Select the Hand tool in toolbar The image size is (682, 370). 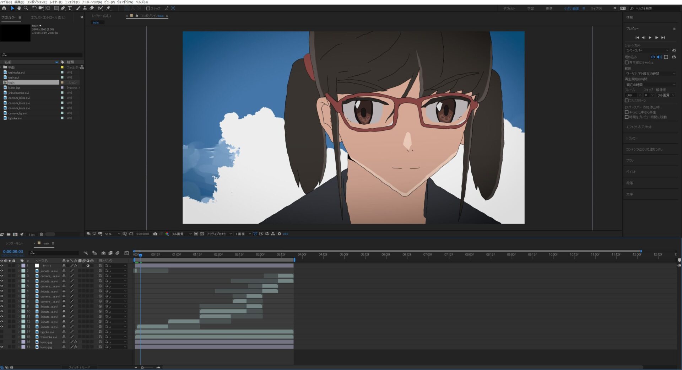click(x=19, y=8)
